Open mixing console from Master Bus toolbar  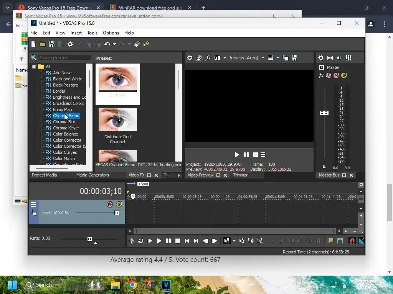348,58
